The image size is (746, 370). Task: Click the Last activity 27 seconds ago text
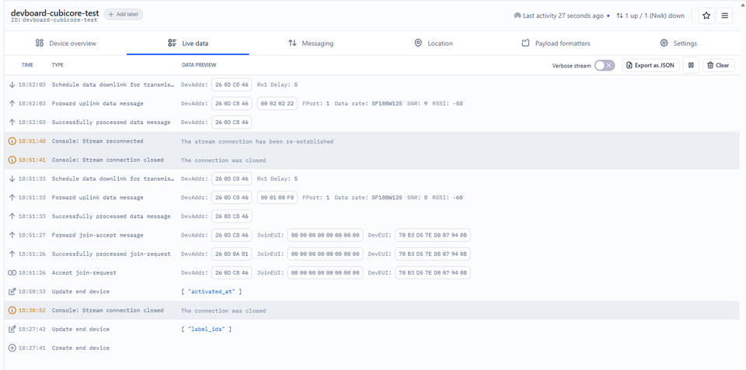563,16
